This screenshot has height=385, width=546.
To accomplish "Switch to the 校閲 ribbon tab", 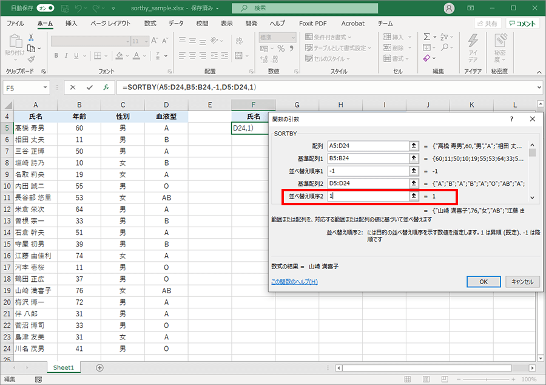I will (x=202, y=23).
